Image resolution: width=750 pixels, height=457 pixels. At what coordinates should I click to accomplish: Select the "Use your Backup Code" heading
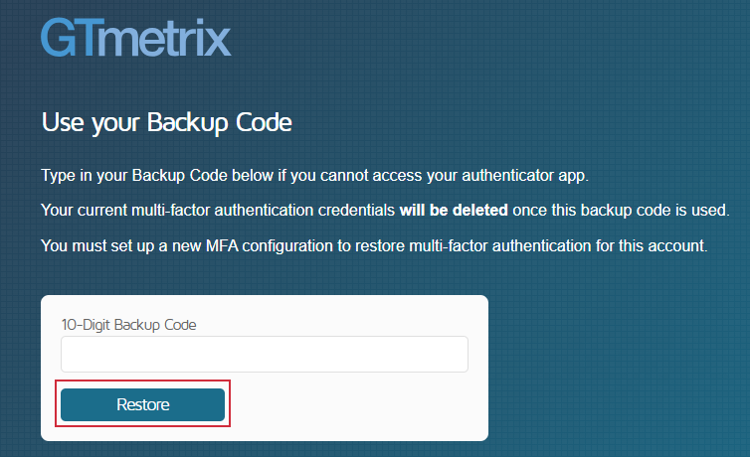tap(166, 123)
